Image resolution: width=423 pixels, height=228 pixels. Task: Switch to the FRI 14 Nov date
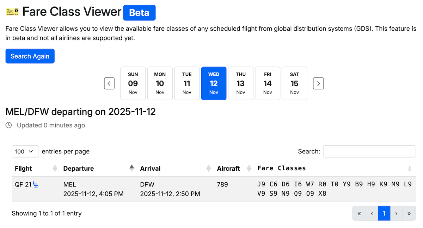click(268, 83)
